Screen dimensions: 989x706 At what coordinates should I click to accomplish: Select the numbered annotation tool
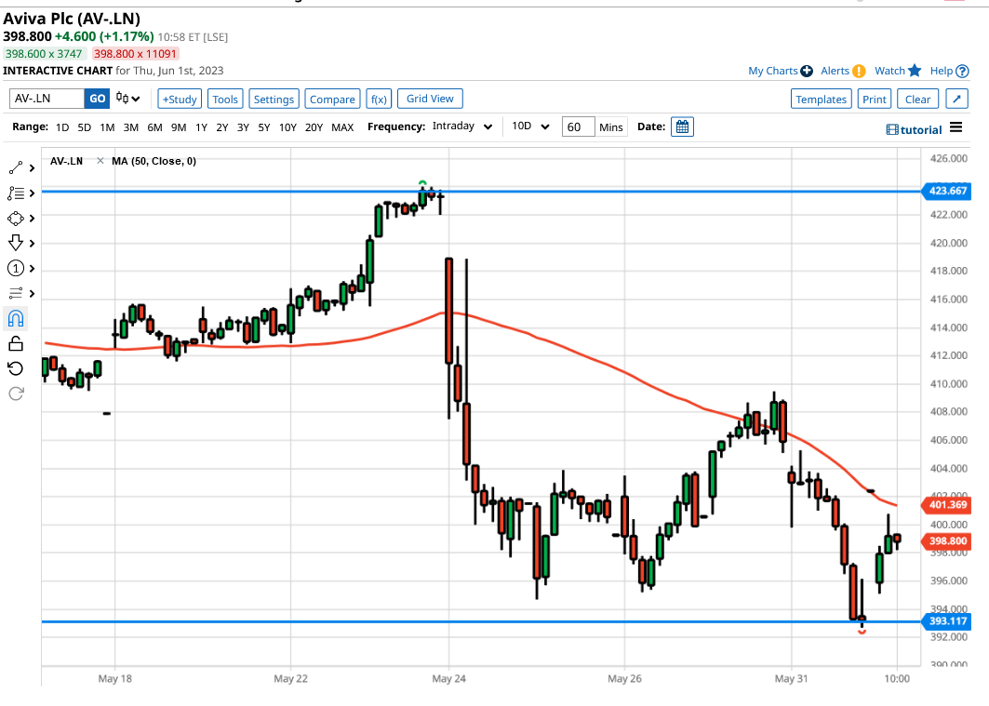pos(14,267)
